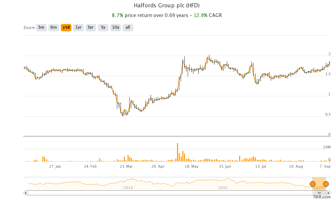Click the 24. Feb date label
The width and height of the screenshot is (334, 200).
[x=90, y=166]
